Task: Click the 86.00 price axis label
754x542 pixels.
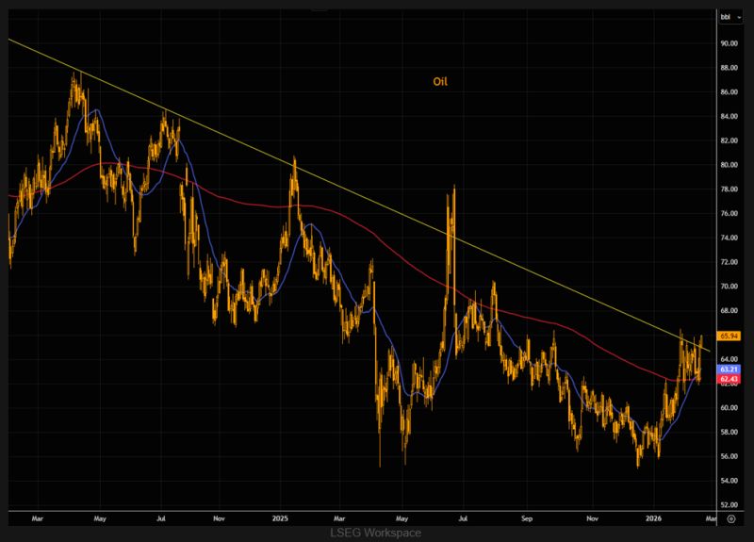Action: click(729, 91)
